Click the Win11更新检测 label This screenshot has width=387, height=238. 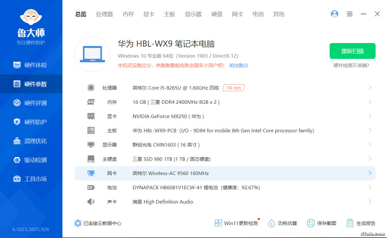tap(241, 223)
